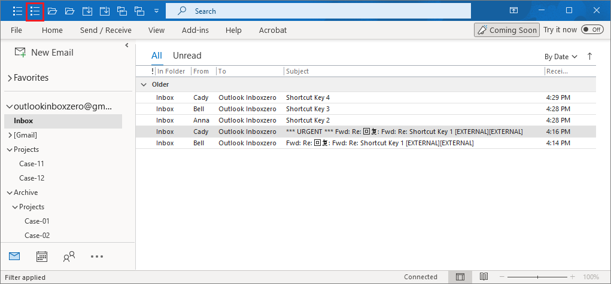The height and width of the screenshot is (284, 611).
Task: Select the Normal view icon in the status bar
Action: (x=460, y=277)
